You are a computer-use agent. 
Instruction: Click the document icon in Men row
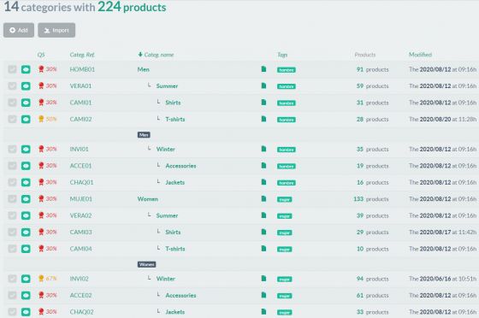(x=263, y=69)
